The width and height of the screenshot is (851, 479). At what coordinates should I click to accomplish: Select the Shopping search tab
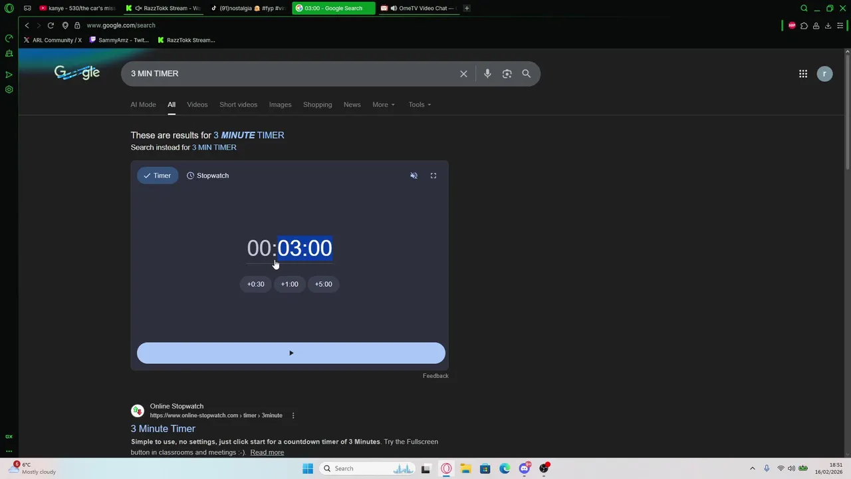[x=317, y=104]
